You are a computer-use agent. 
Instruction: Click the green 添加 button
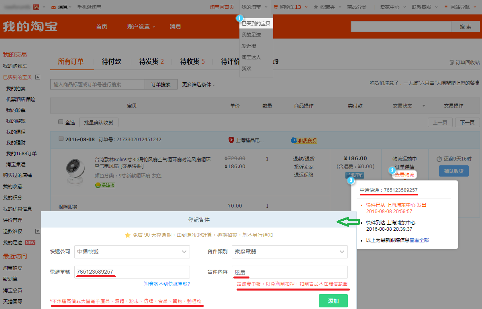[333, 301]
